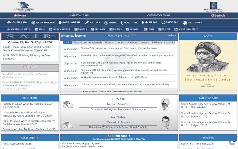The width and height of the screenshot is (238, 149).
Task: Open Taliban Police Academy remains closed headline
Action: (x=119, y=48)
